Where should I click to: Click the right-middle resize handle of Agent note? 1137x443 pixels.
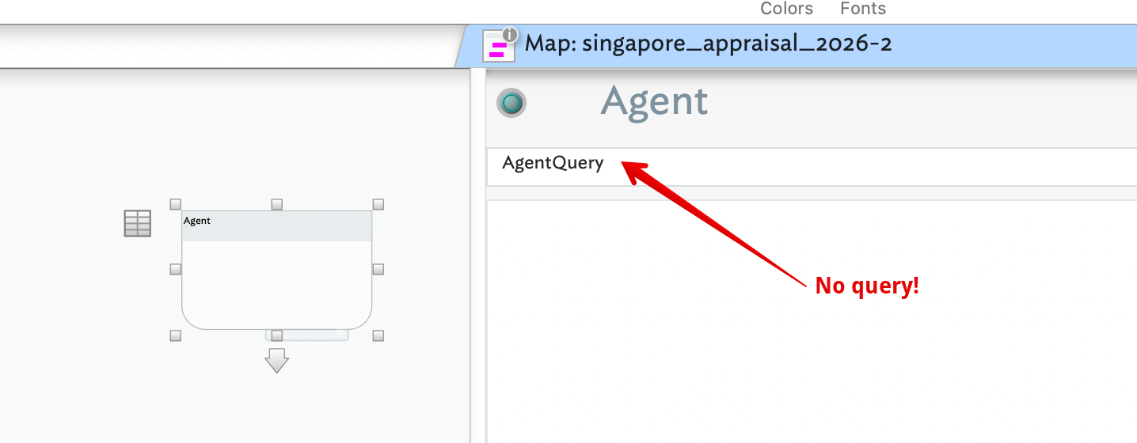pos(378,269)
